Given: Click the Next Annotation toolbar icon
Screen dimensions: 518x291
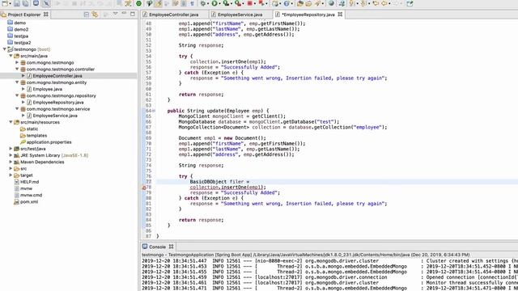Looking at the screenshot, I should click(352, 3).
